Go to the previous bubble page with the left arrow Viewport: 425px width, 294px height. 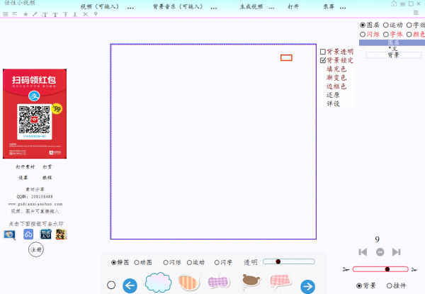point(130,285)
